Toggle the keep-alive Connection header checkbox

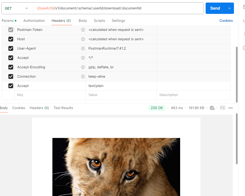(10, 76)
